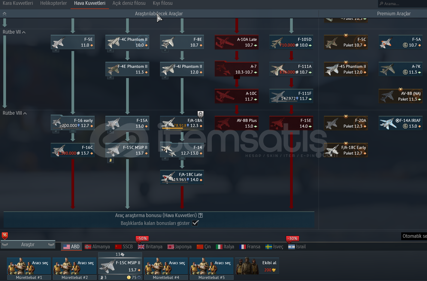This screenshot has height=281, width=427.
Task: Collapse Rütbe VII rank section
Action: click(14, 32)
